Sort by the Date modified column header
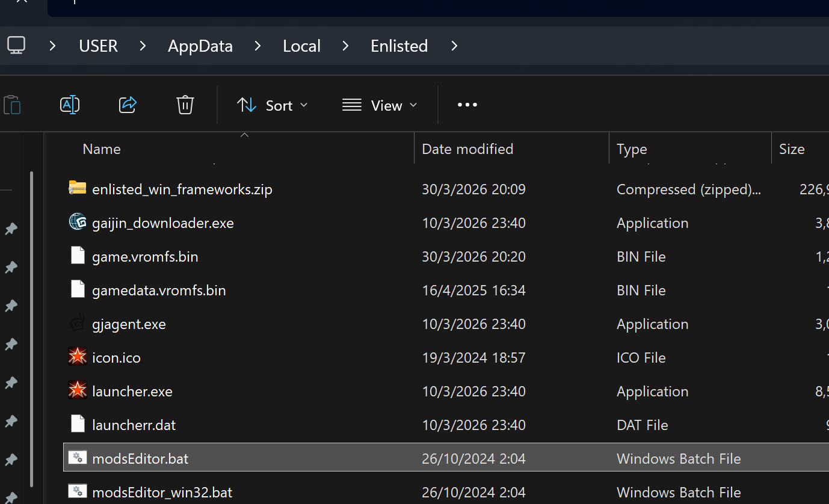Screen dimensions: 829x504 pyautogui.click(x=467, y=149)
